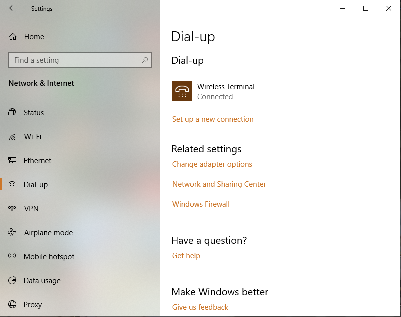Open the Windows Firewall link

(x=201, y=204)
